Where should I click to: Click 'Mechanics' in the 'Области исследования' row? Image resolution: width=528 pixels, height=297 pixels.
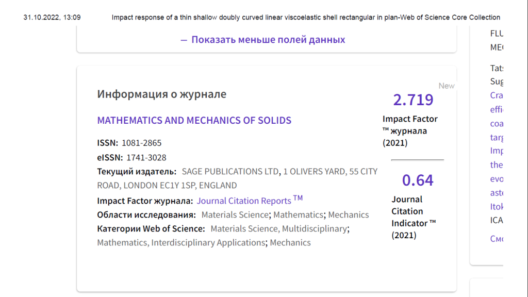point(349,214)
